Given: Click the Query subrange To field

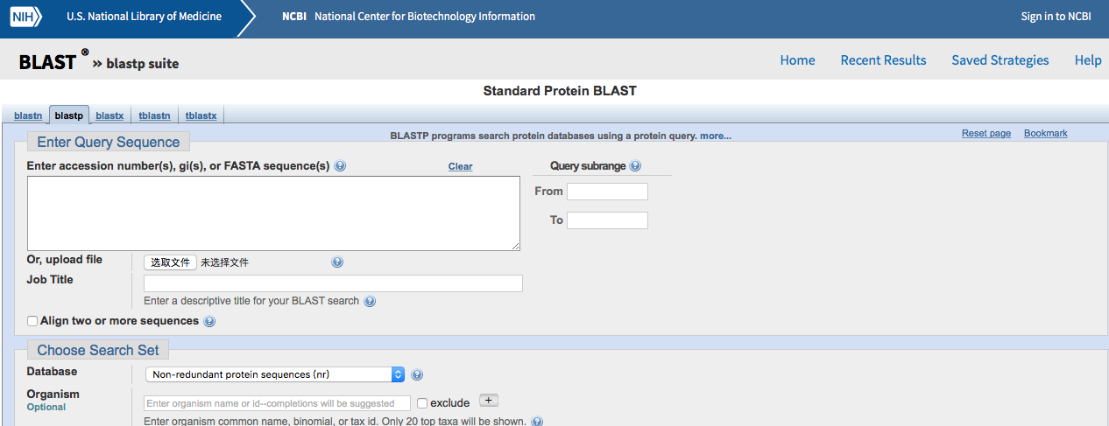Looking at the screenshot, I should (607, 220).
